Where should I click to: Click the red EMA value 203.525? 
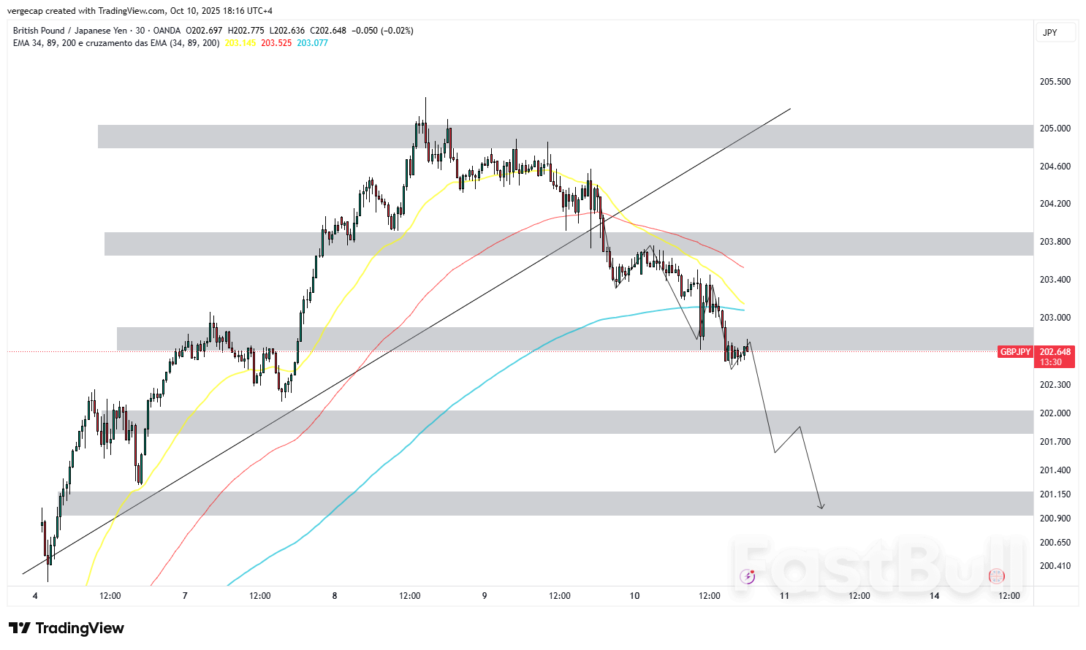[276, 43]
